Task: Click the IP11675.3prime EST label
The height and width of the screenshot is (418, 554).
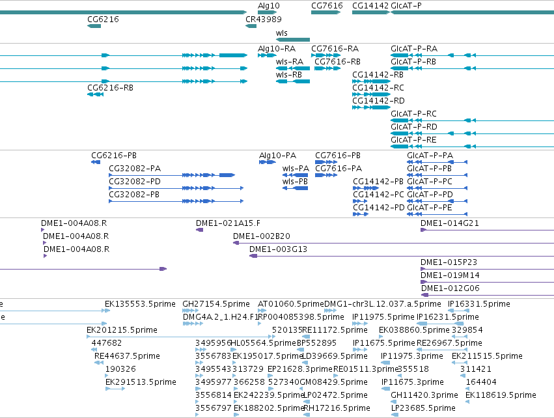Action: coord(413,382)
